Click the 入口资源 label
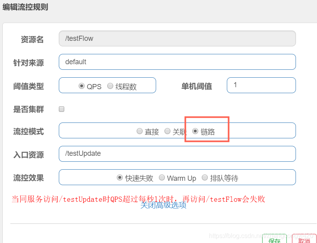317x243 pixels. [29, 155]
